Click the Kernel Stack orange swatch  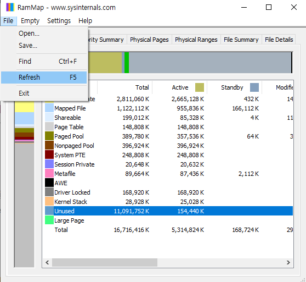[x=49, y=202]
